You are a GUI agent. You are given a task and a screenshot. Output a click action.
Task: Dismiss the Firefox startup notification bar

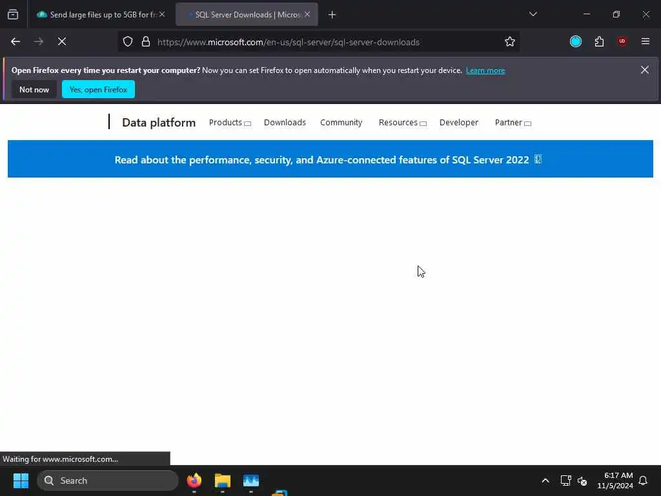tap(645, 70)
